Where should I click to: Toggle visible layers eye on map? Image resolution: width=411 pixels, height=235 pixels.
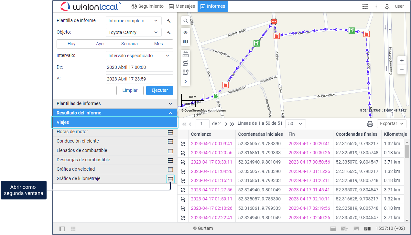click(x=186, y=32)
